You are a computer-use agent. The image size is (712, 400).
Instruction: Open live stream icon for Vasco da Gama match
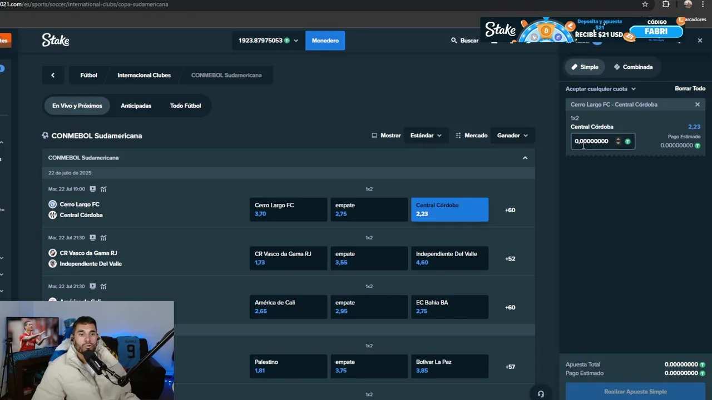[x=92, y=238]
